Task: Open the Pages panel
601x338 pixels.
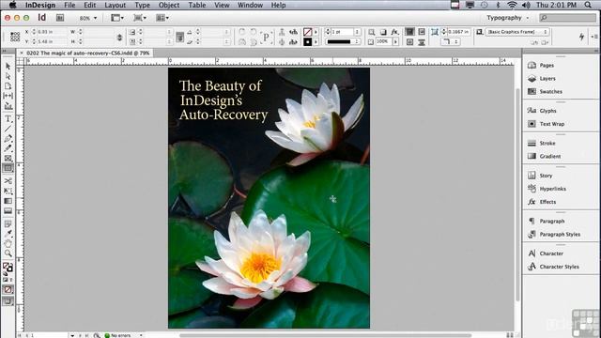Action: (541, 65)
